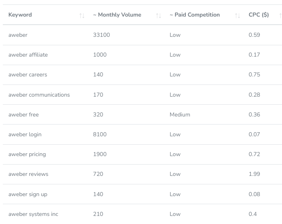The height and width of the screenshot is (224, 282).
Task: Select 'aweber careers' keyword
Action: [x=28, y=74]
